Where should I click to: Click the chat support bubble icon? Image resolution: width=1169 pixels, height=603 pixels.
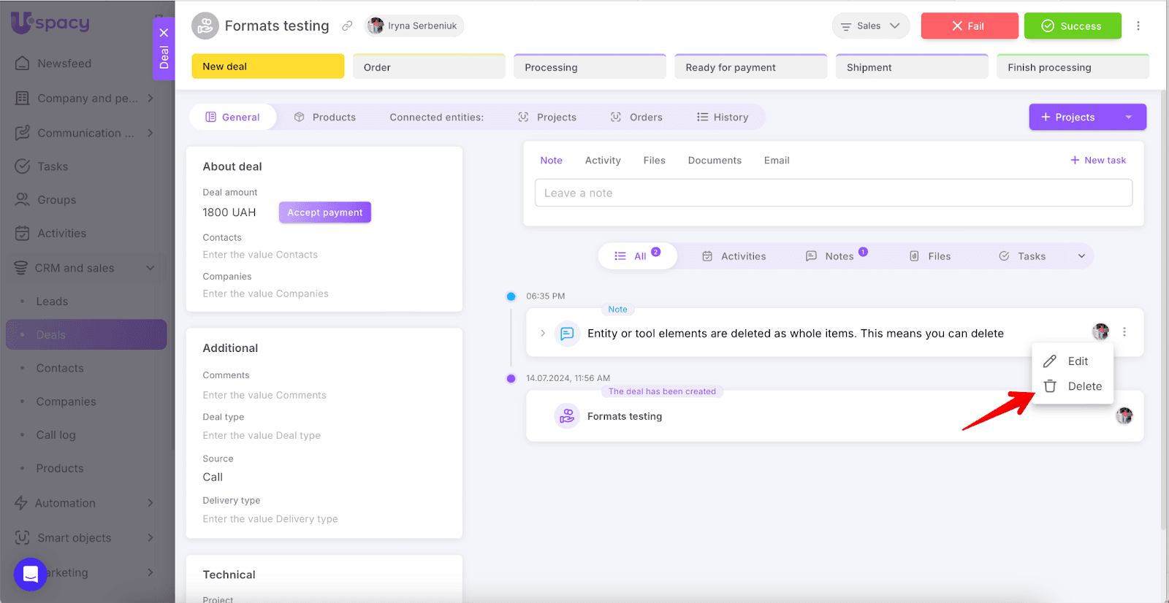[30, 575]
